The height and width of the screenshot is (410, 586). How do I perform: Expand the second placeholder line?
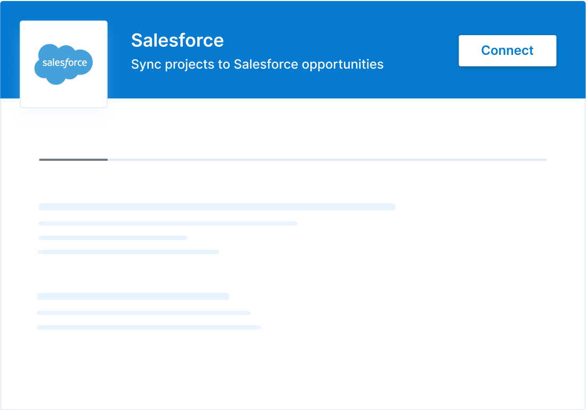(x=167, y=223)
